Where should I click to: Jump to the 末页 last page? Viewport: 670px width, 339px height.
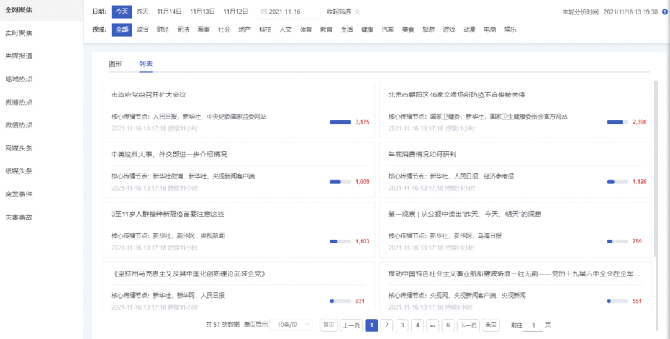click(491, 325)
